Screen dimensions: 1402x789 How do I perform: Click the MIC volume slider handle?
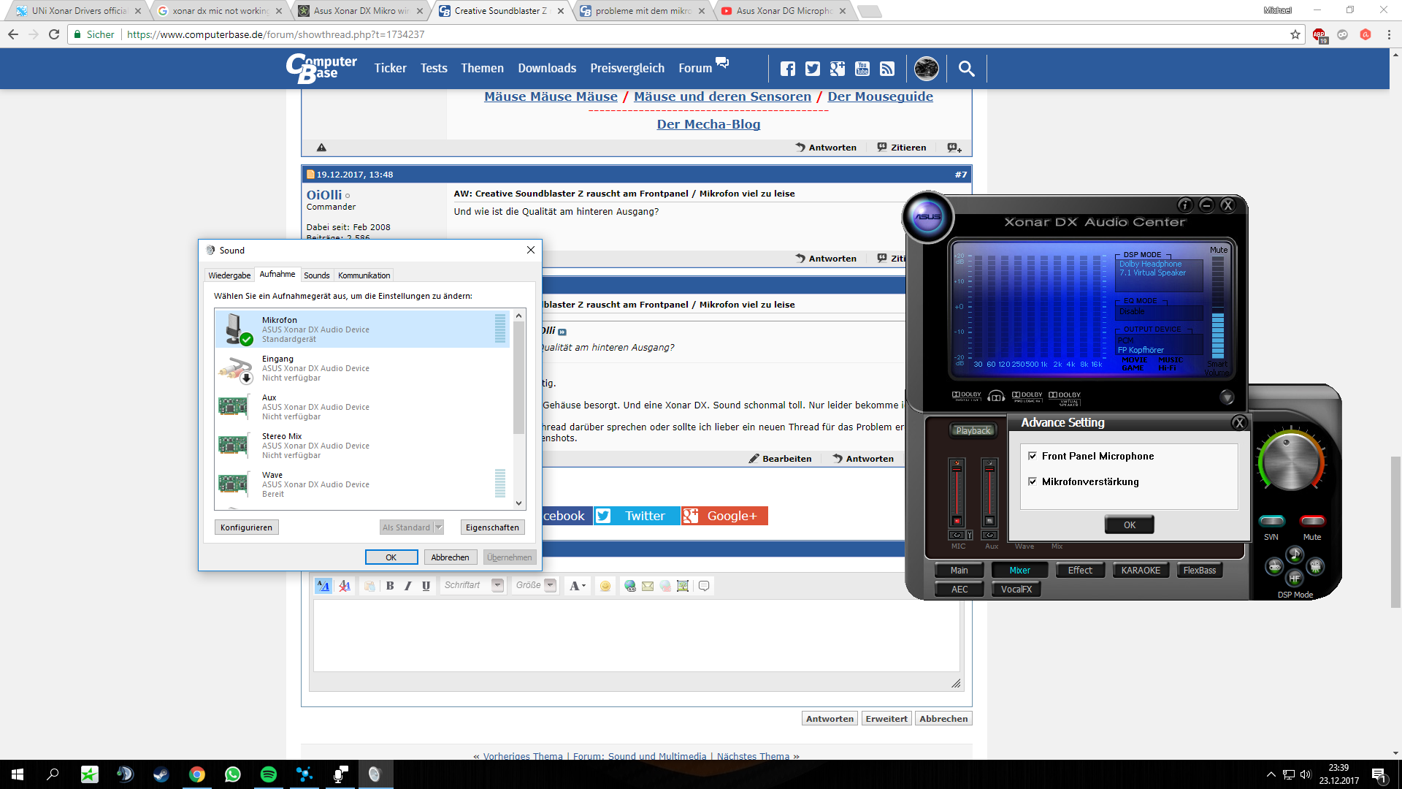(x=957, y=470)
